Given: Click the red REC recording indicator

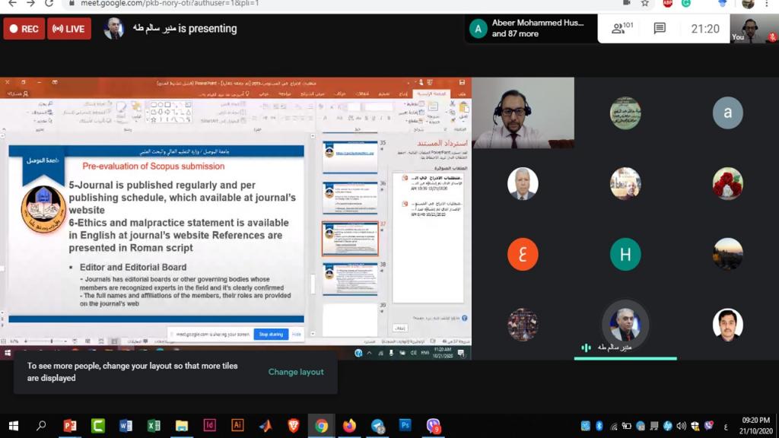Looking at the screenshot, I should [24, 29].
